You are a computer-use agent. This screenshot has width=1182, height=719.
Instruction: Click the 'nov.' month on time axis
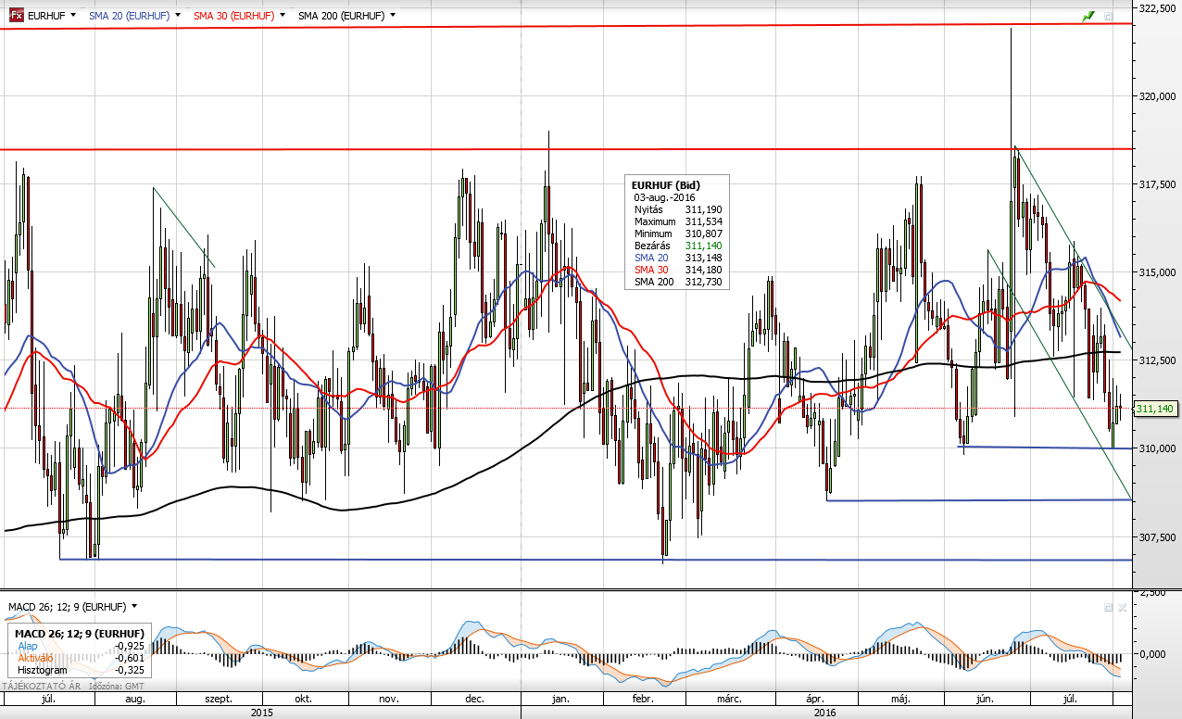pyautogui.click(x=389, y=700)
